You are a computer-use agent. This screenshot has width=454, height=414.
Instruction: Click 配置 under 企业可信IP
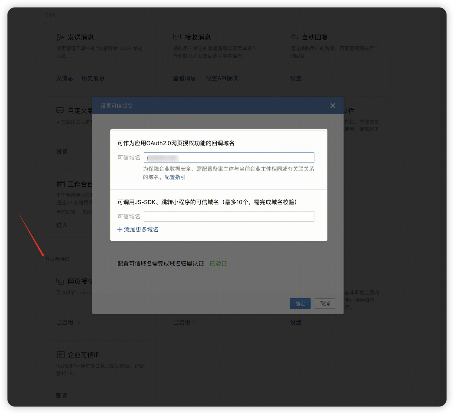[x=62, y=396]
